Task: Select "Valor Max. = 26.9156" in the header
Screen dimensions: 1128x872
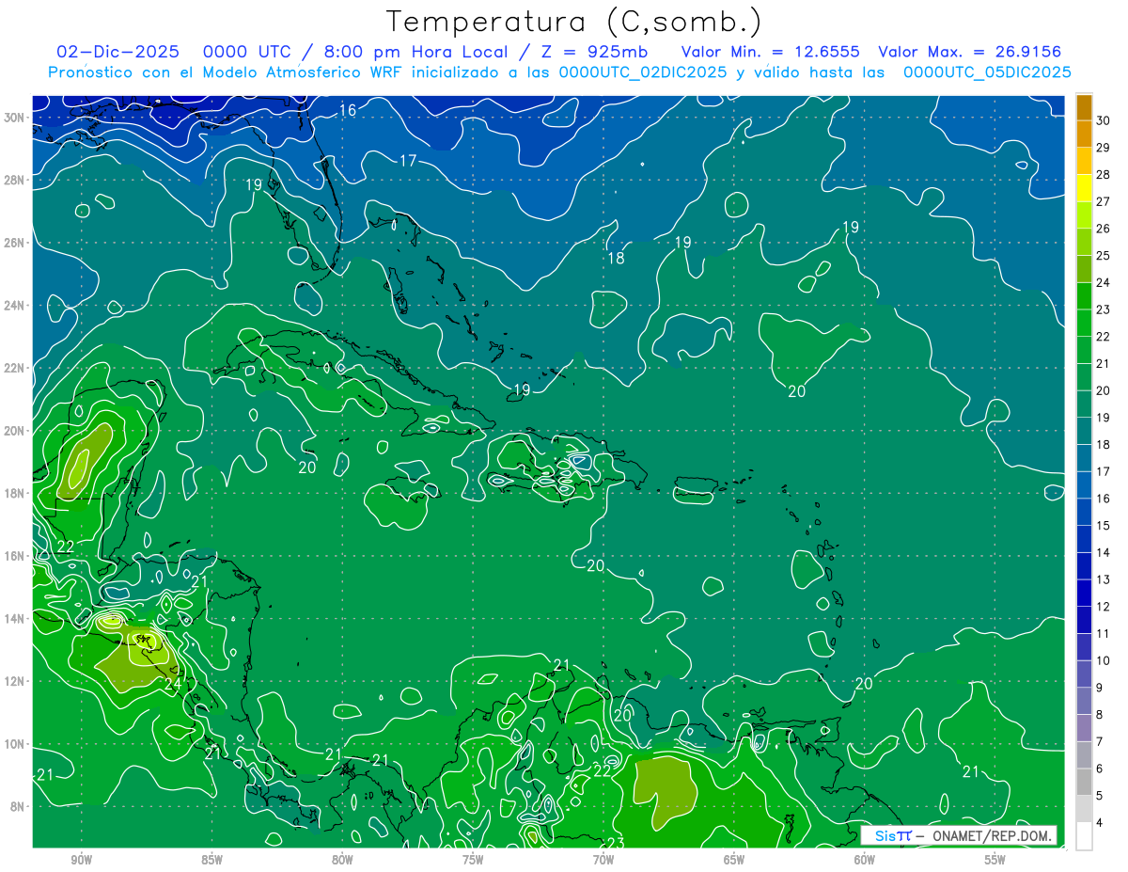Action: 970,52
